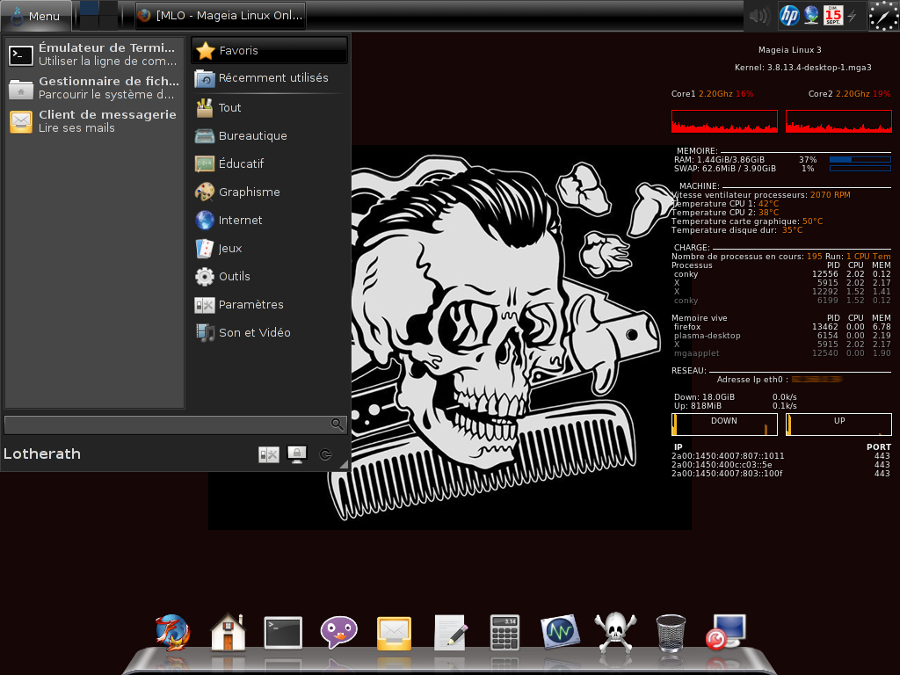Click the menu resize corner handle
The image size is (900, 675).
tap(344, 465)
